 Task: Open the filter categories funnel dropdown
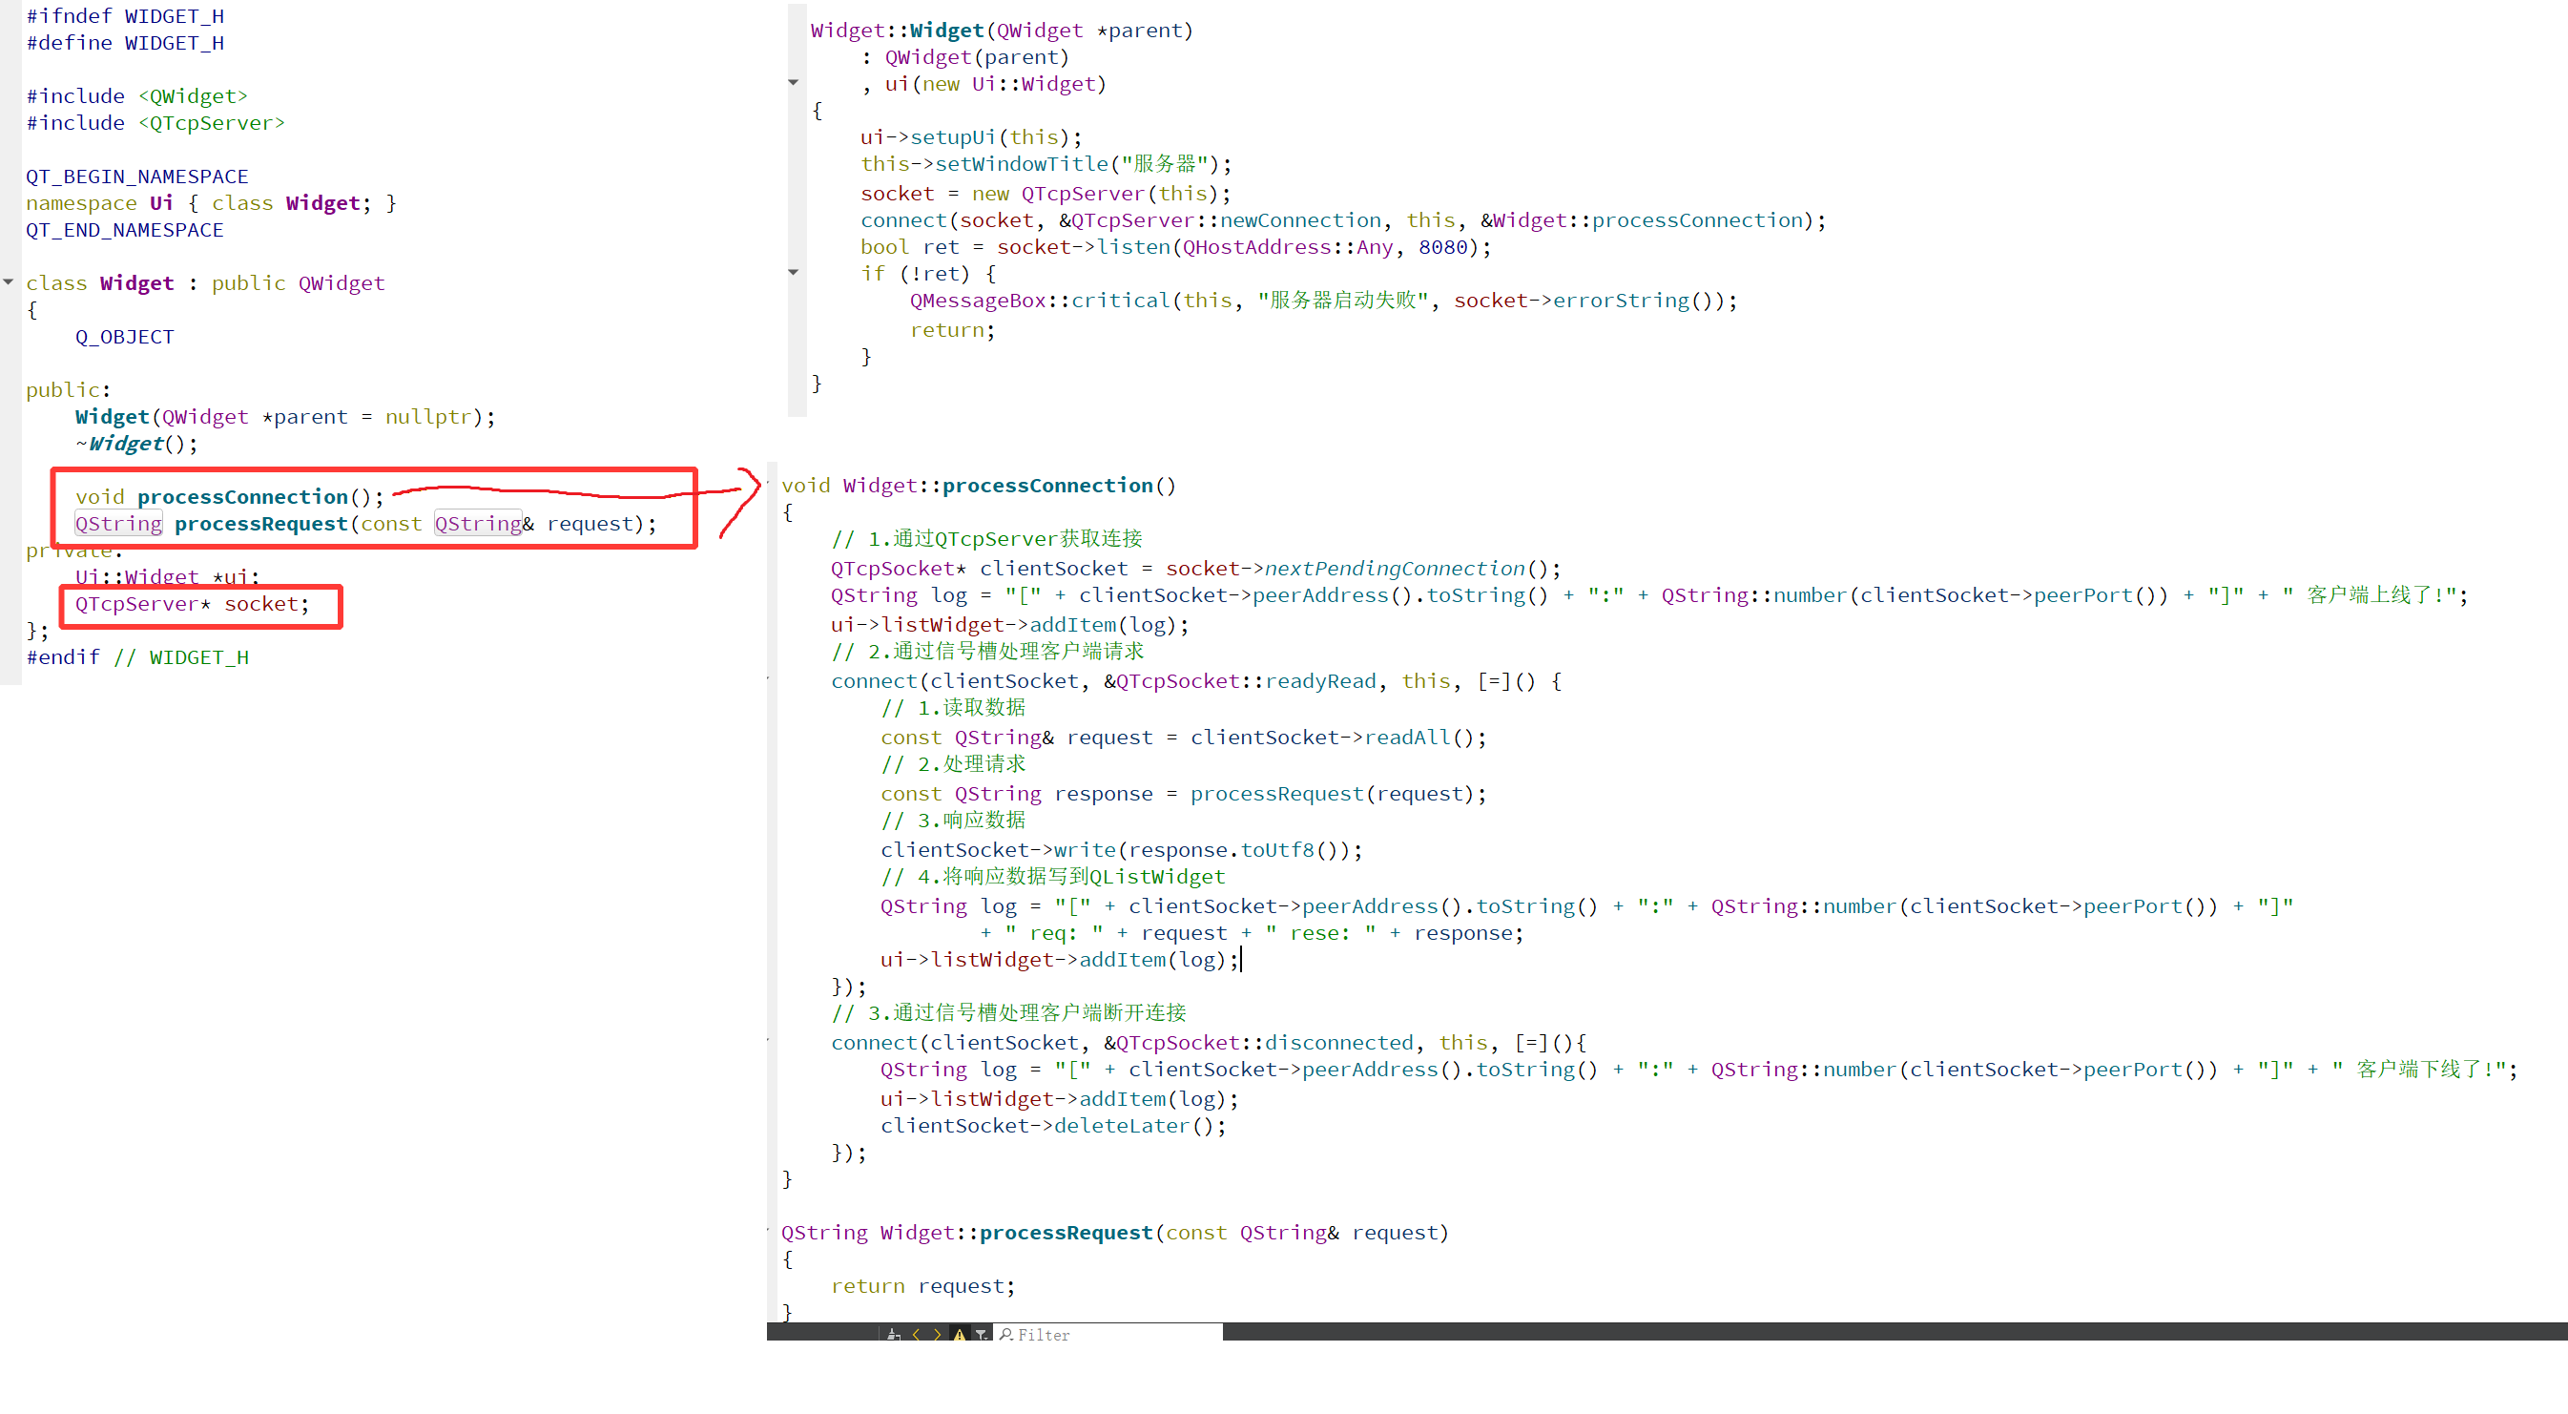click(982, 1336)
